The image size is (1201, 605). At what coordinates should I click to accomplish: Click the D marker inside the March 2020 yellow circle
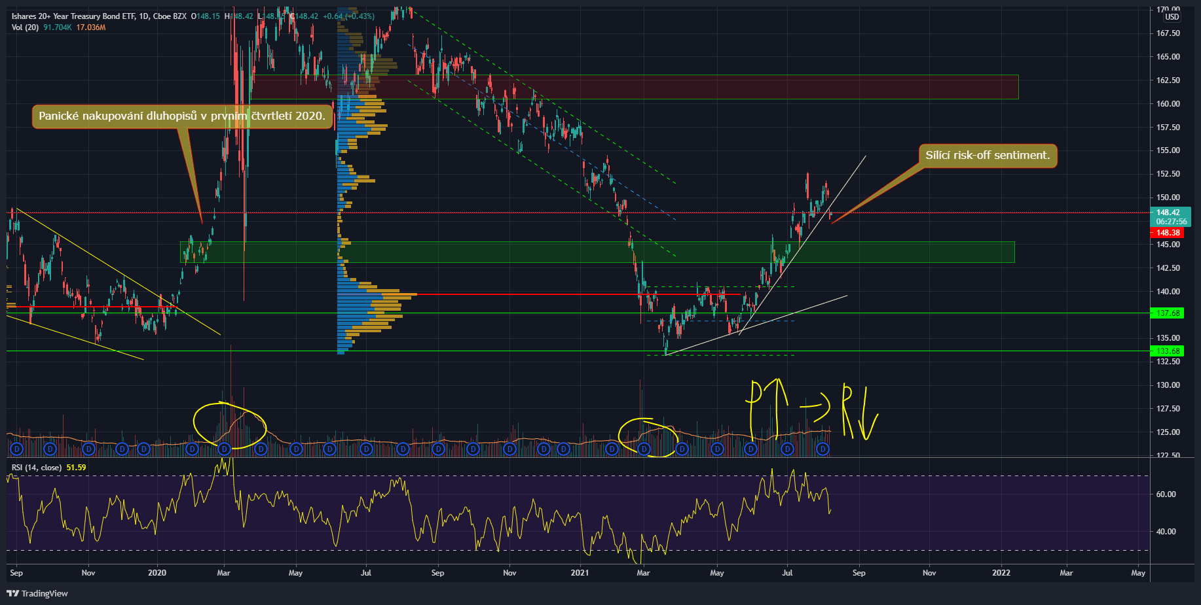(224, 449)
